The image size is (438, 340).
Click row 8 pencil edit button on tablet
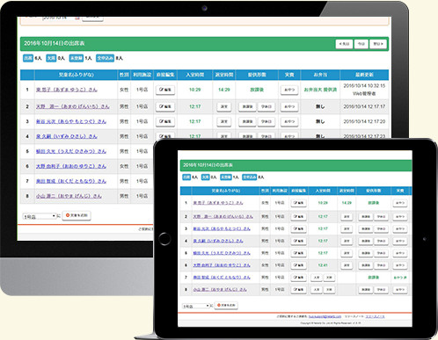point(298,290)
